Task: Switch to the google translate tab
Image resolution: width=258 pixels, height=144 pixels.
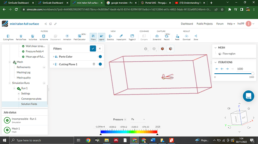Action: click(122, 3)
